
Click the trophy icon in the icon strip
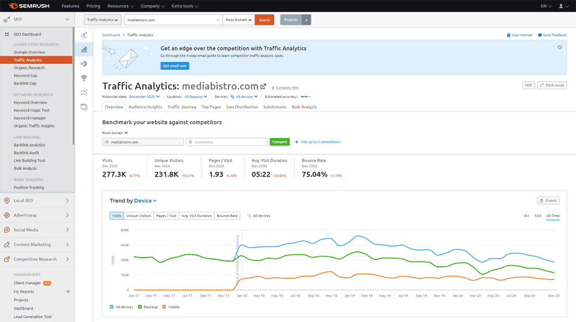click(x=84, y=78)
